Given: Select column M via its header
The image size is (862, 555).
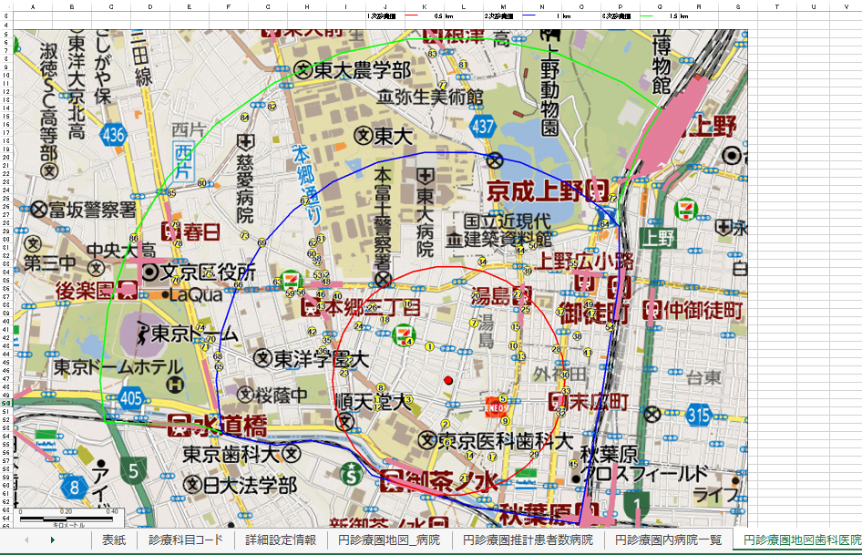Looking at the screenshot, I should point(503,6).
